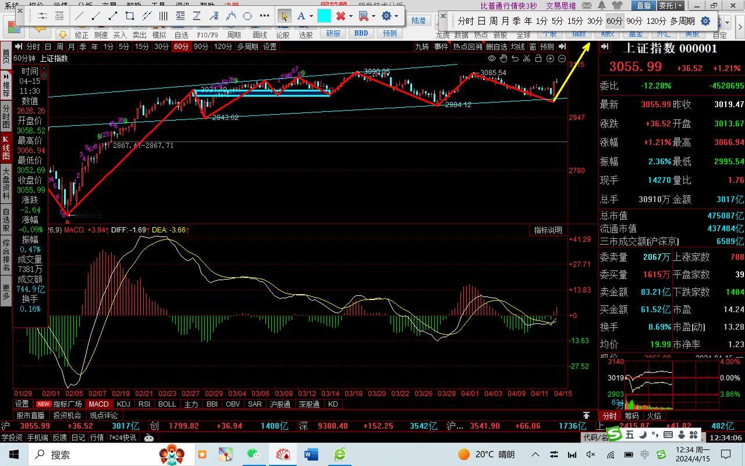
Task: Switch chart to 15分 period tab
Action: 141,47
